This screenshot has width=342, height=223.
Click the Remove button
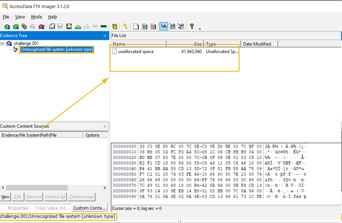point(34,197)
